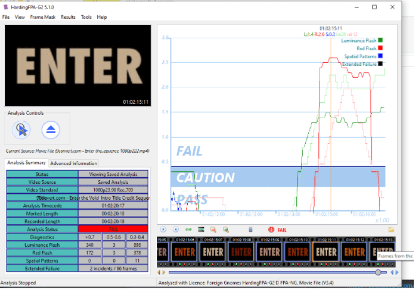415x292 pixels.
Task: Click the Diagnostics '0.3-0.4' column header
Action: (137, 237)
